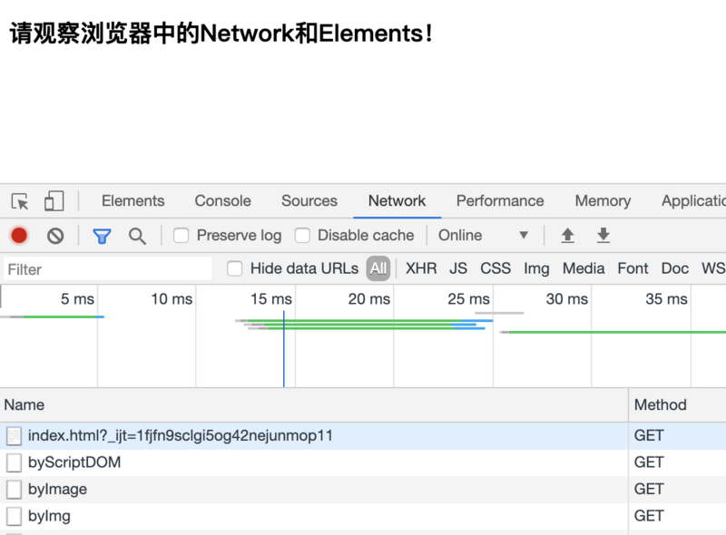
Task: Click the export HAR download icon
Action: pos(603,236)
